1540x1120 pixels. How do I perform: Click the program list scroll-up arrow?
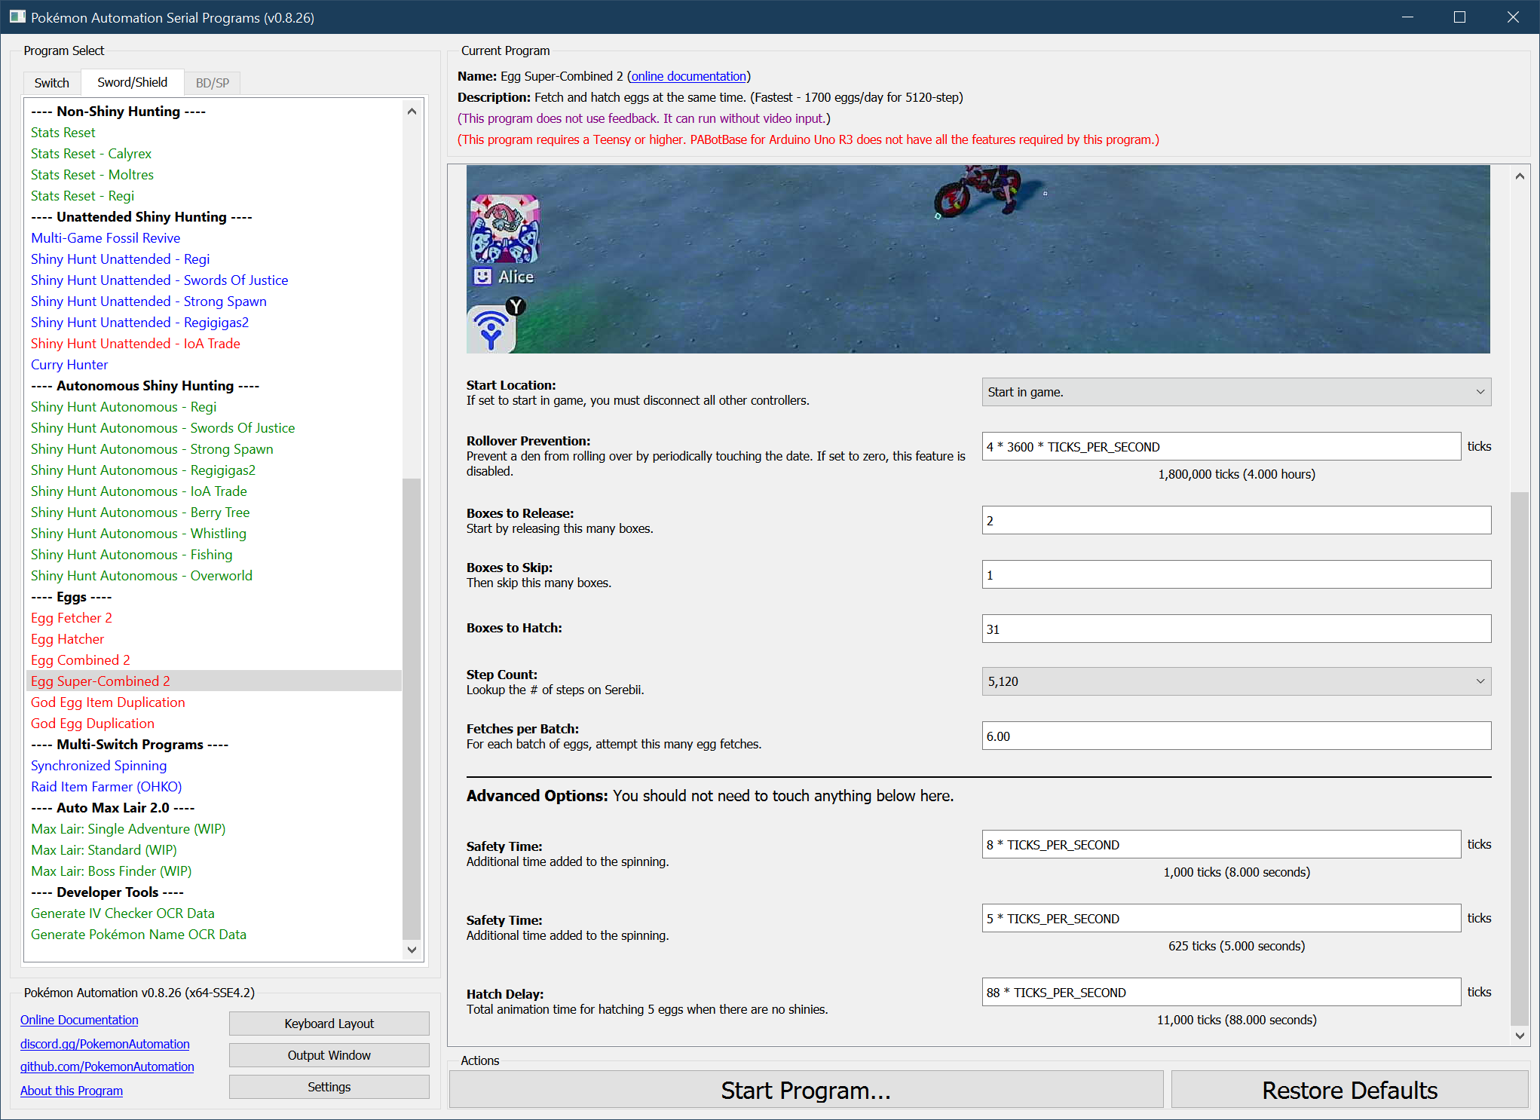tap(412, 112)
